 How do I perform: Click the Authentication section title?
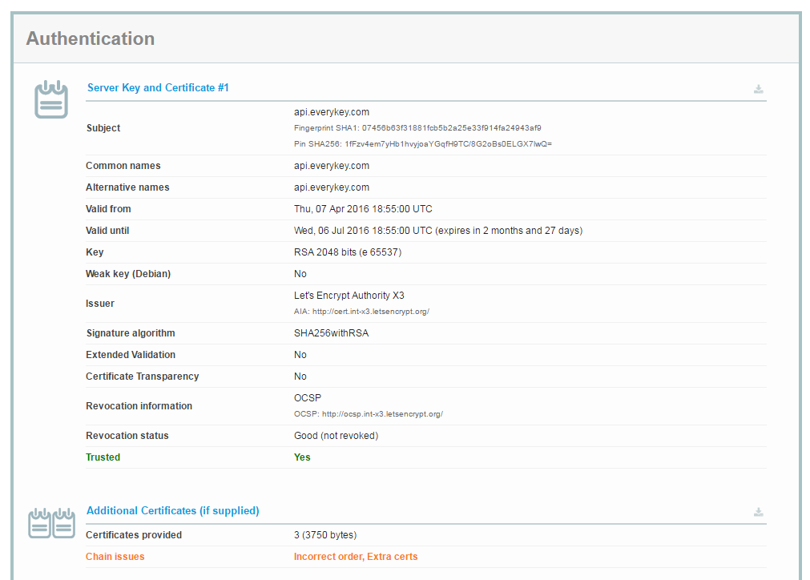90,38
